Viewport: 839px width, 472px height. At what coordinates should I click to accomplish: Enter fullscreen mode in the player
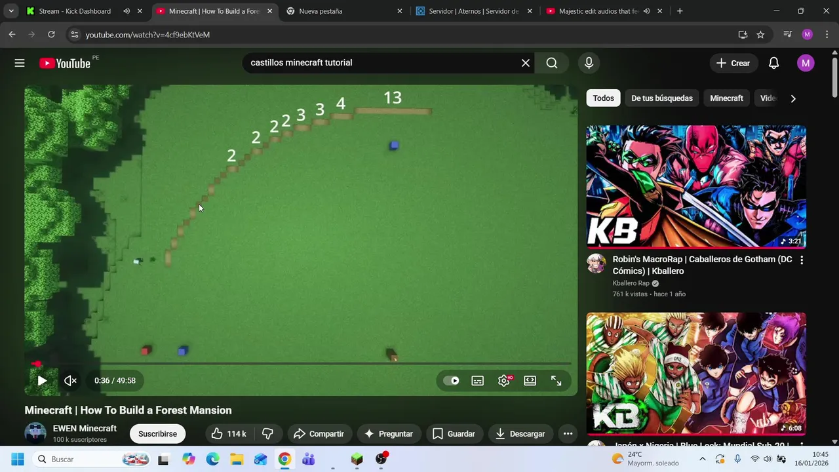coord(556,380)
